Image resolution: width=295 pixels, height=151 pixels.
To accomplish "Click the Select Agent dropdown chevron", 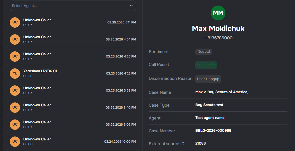I will (131, 6).
